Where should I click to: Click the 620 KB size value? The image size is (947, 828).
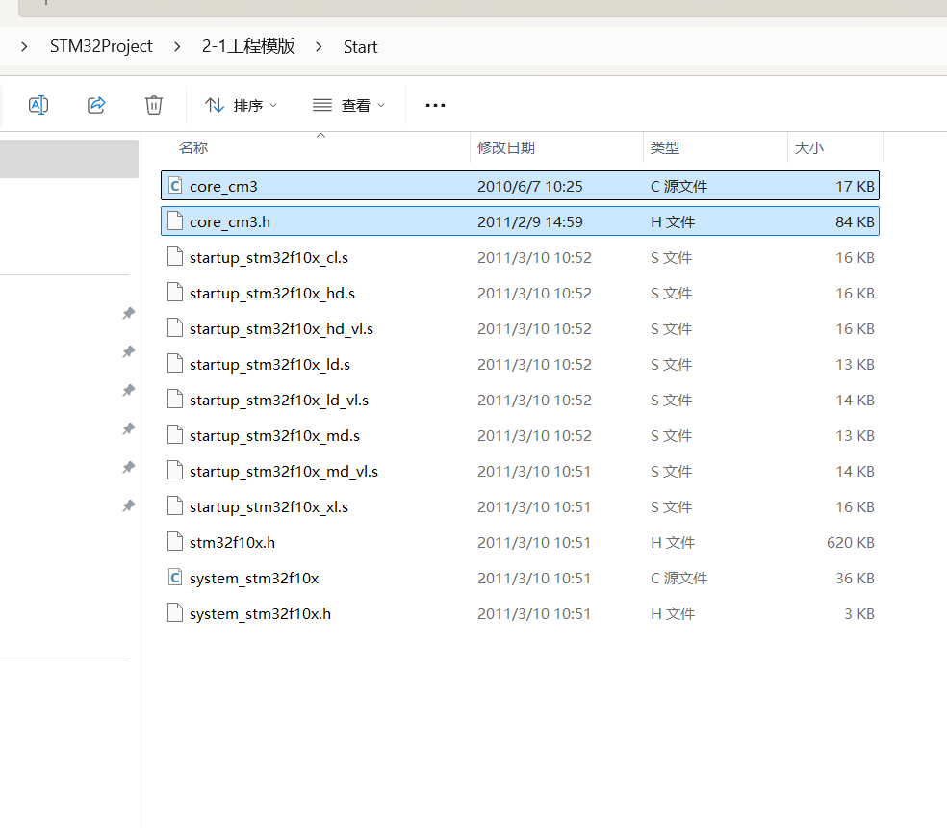tap(851, 543)
